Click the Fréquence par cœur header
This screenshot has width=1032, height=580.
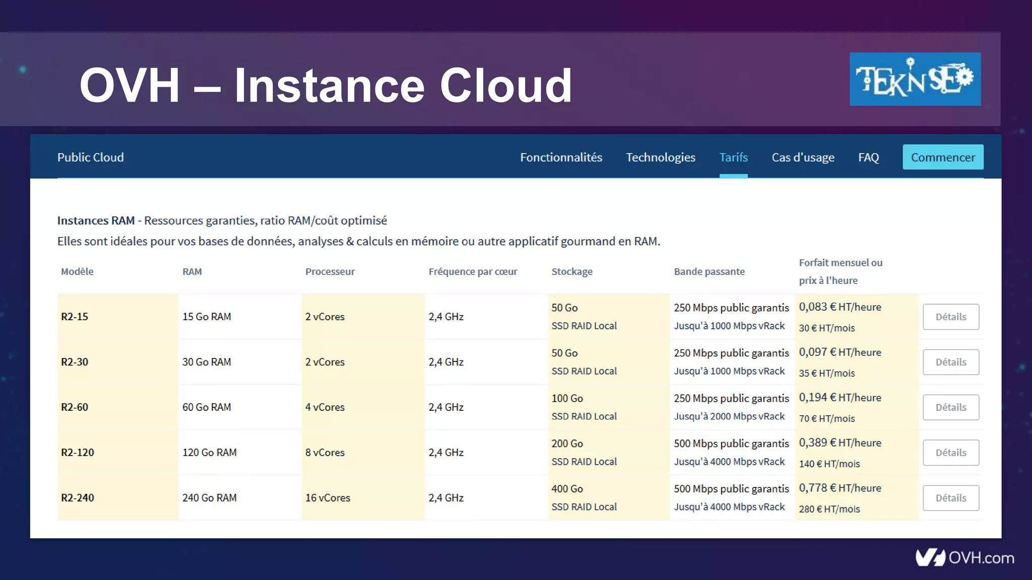tap(473, 271)
